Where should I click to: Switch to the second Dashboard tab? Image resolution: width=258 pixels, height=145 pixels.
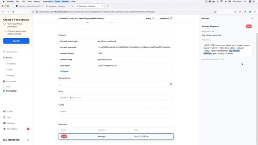point(59,6)
